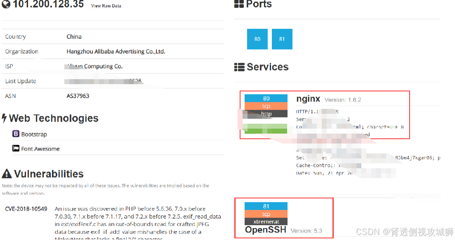Click the Services list icon
This screenshot has height=240, width=455.
tap(239, 67)
